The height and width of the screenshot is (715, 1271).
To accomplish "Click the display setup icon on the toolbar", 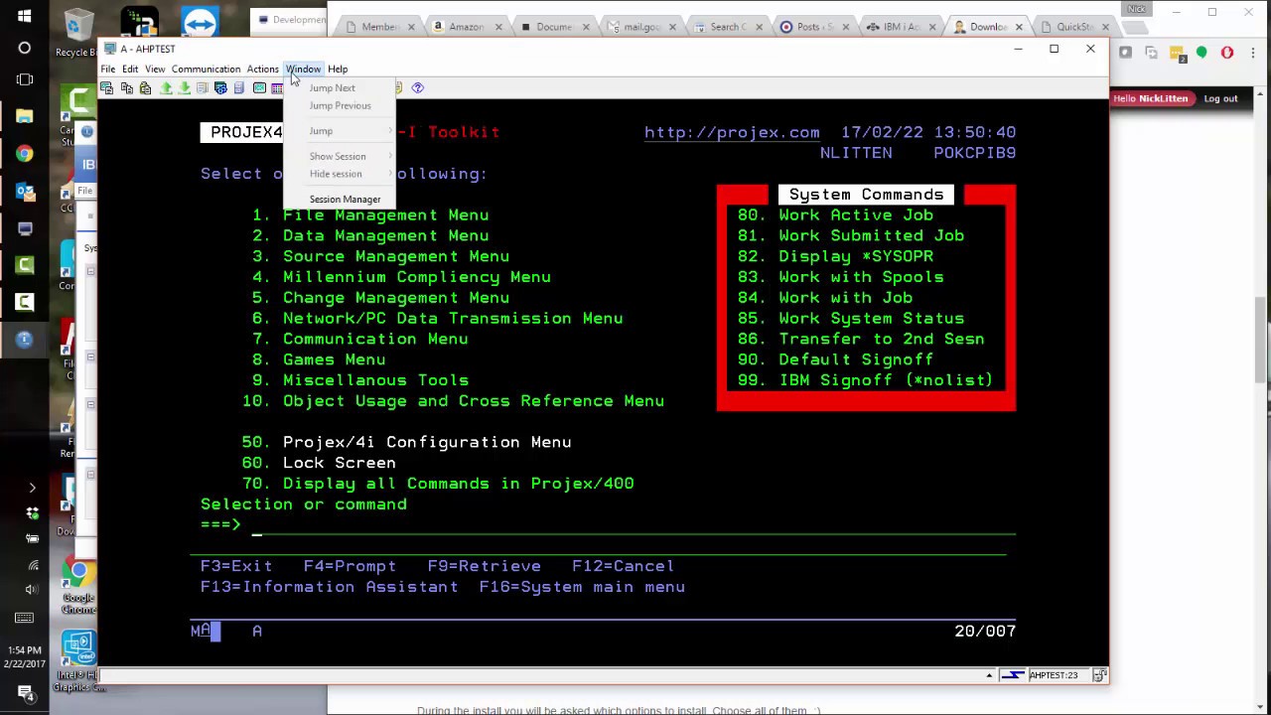I will (220, 88).
